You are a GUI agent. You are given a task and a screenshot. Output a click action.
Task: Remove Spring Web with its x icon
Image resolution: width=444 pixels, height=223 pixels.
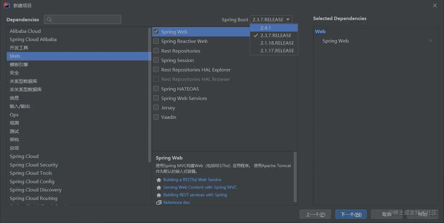click(x=430, y=41)
